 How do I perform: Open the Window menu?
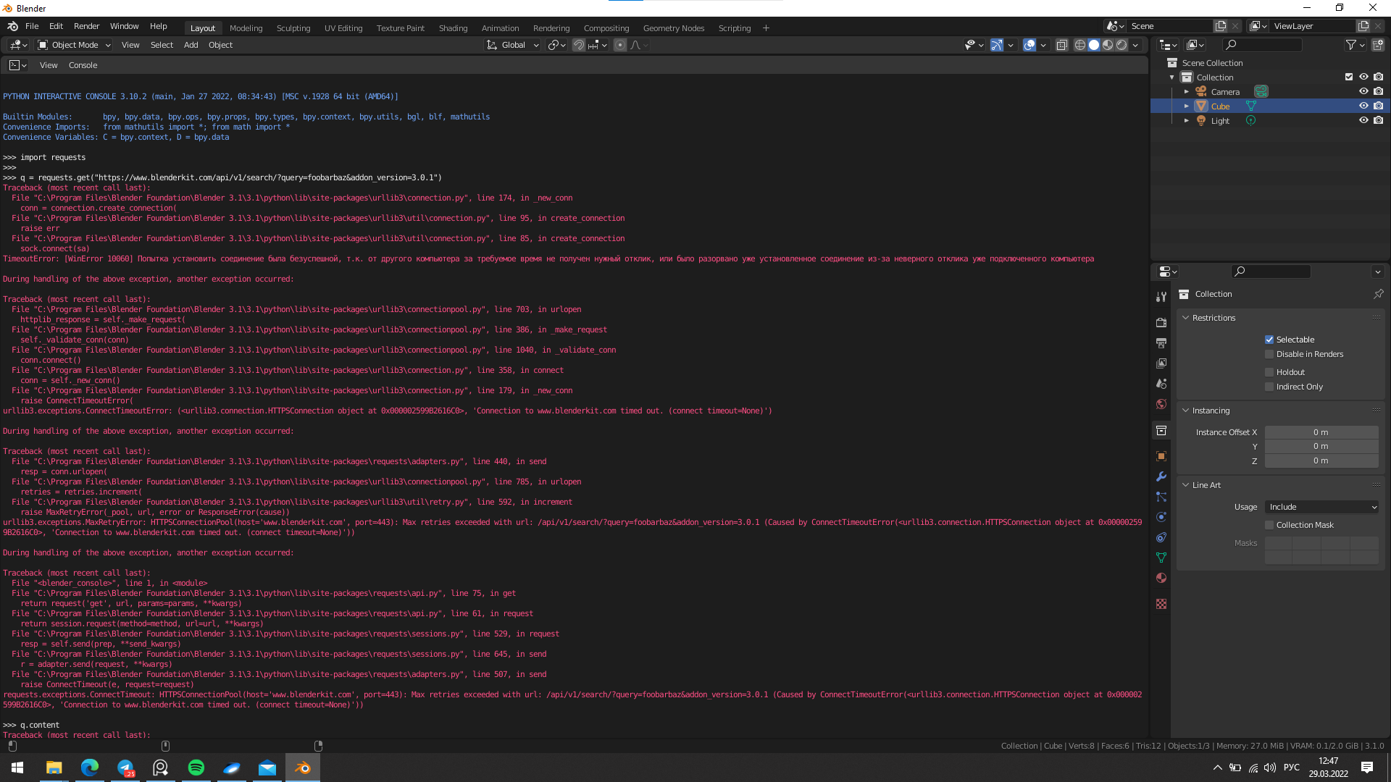(x=124, y=26)
